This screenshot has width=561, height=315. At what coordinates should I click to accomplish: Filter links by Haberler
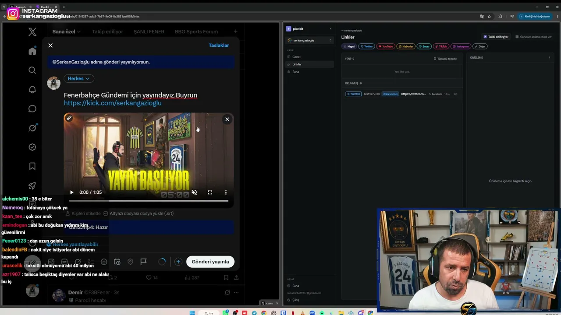pos(406,46)
